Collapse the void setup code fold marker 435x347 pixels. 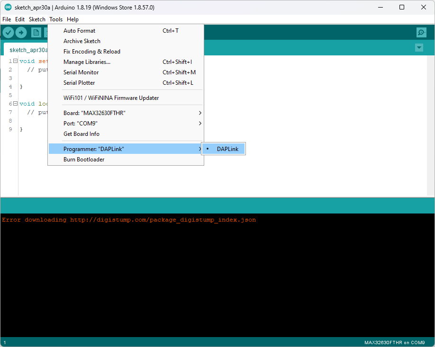point(16,61)
